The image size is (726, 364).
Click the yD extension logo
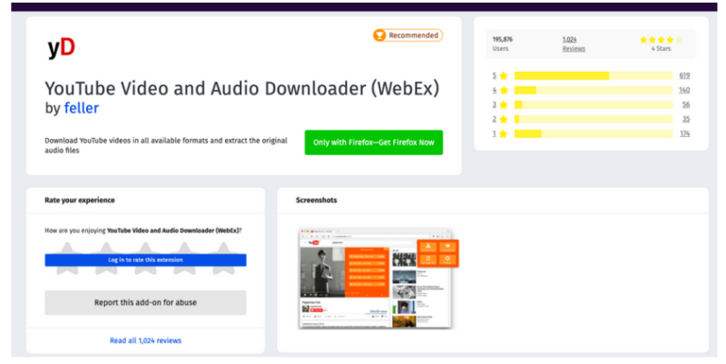(x=61, y=48)
